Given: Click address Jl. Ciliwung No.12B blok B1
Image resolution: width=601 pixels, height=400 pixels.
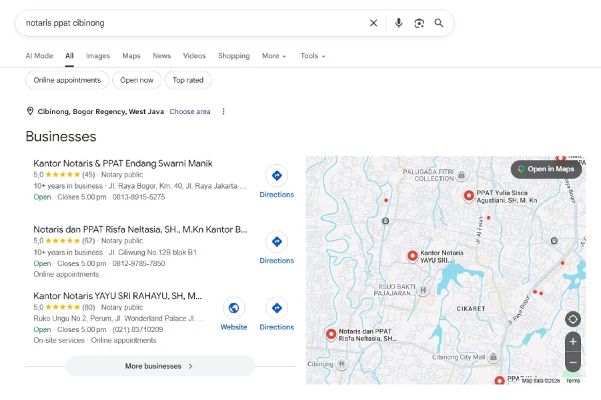Looking at the screenshot, I should pos(153,252).
